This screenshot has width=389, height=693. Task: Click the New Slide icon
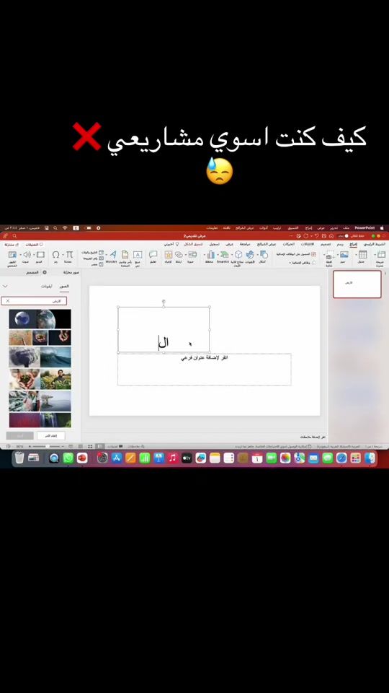point(381,255)
